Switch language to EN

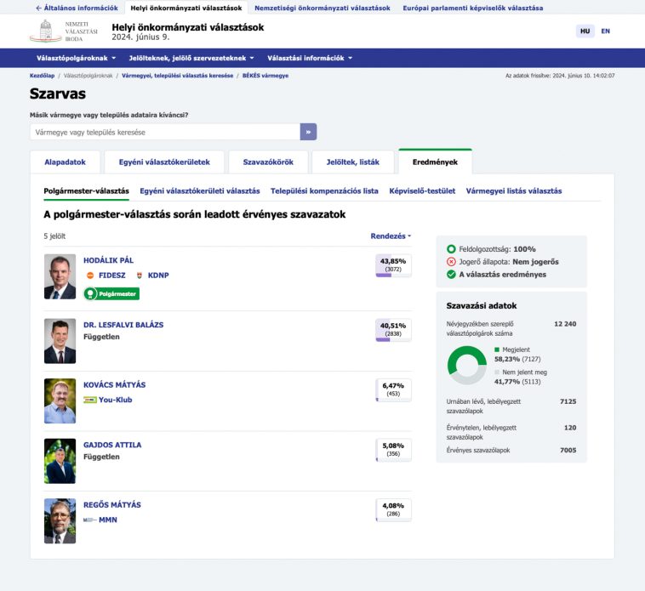(x=605, y=31)
